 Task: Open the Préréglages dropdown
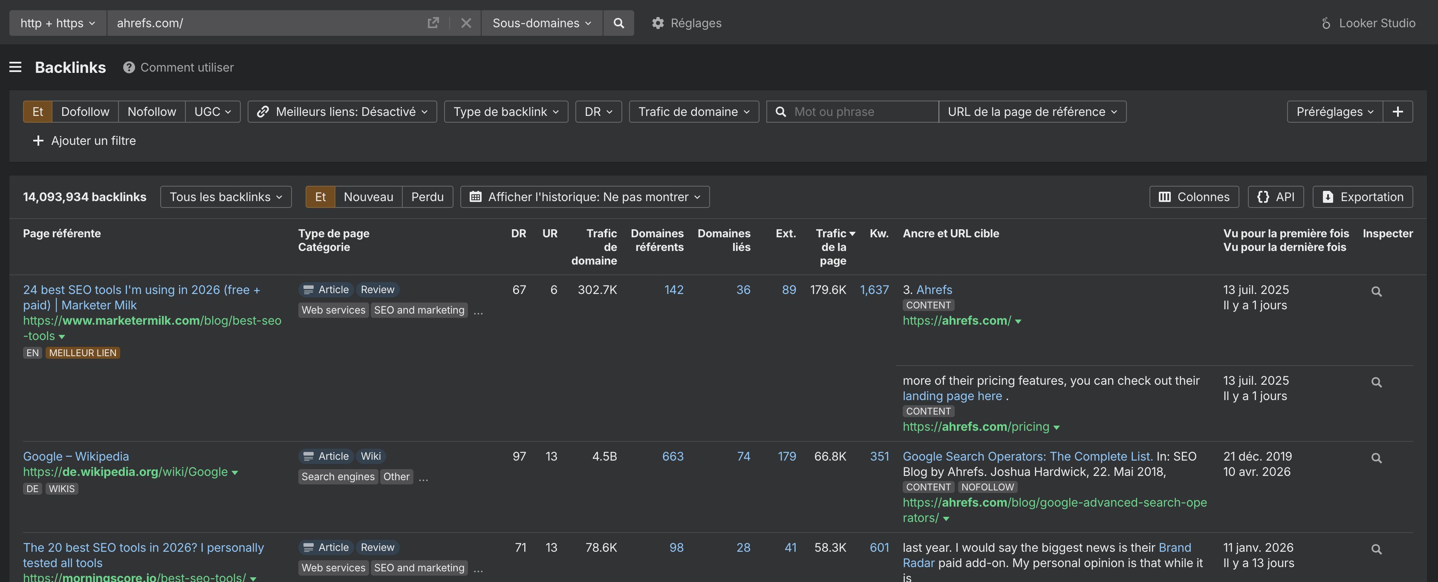click(1335, 112)
